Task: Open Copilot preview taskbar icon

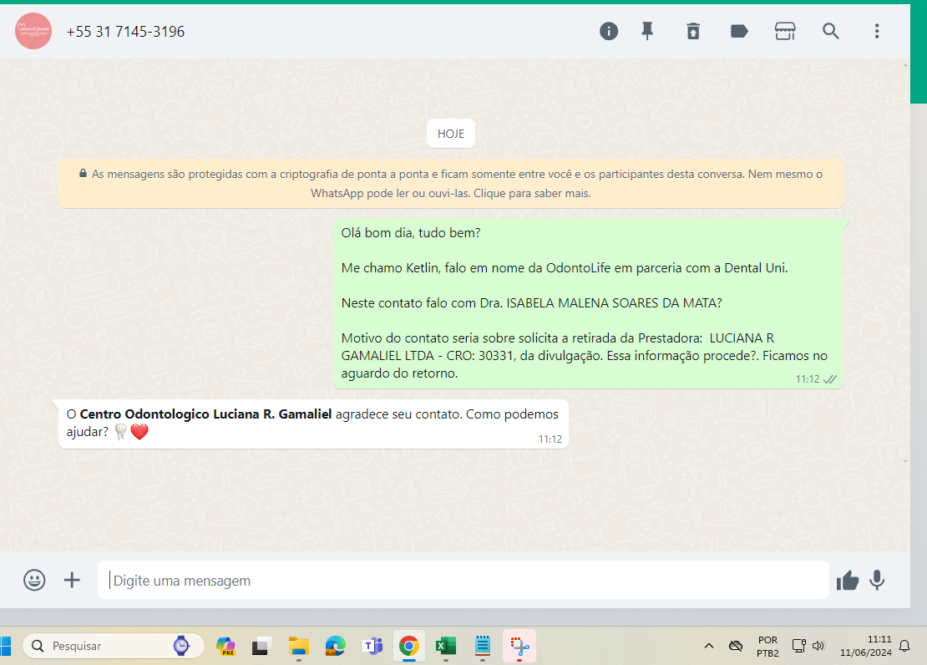Action: [225, 646]
